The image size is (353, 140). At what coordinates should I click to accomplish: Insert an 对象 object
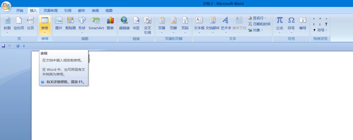(254, 30)
